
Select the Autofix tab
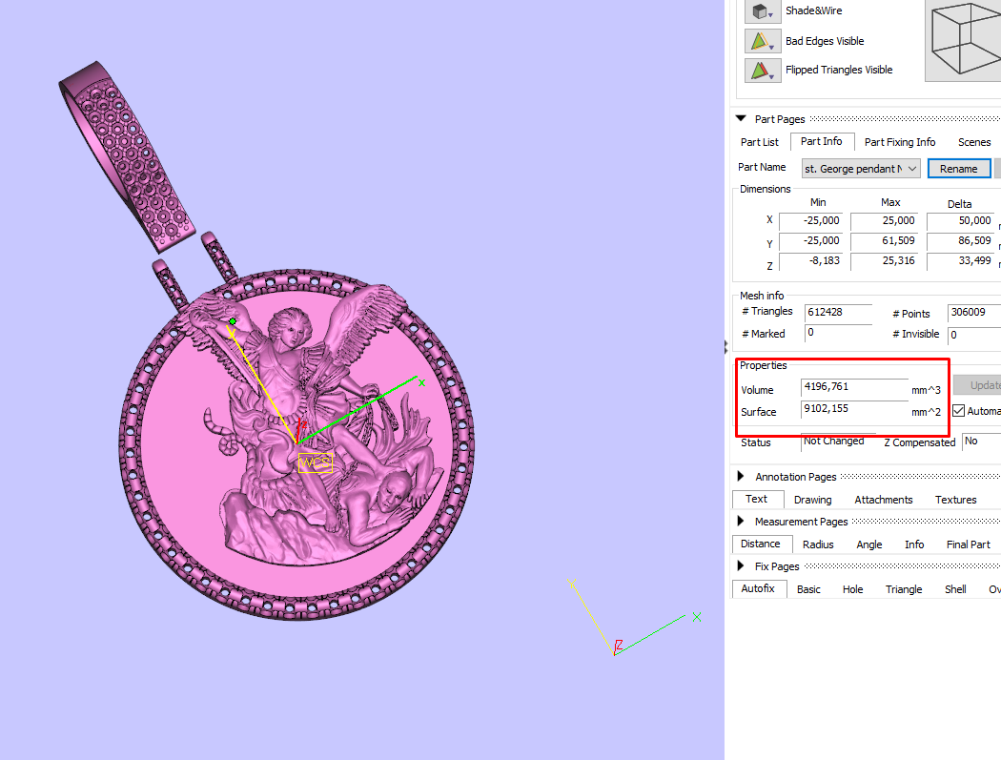coord(759,588)
